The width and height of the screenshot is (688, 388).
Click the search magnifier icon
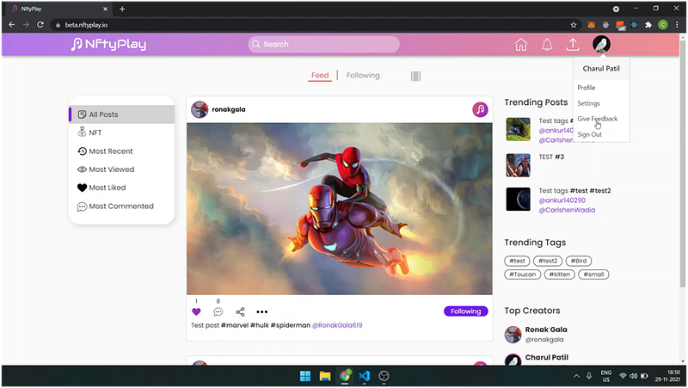click(x=256, y=45)
